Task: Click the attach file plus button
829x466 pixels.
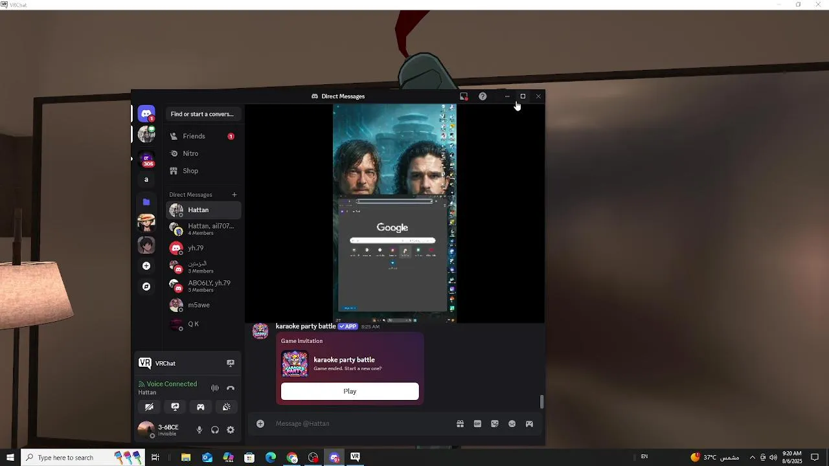Action: [260, 424]
